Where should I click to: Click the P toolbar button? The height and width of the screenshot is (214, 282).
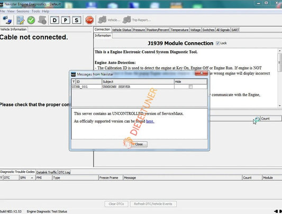(x=66, y=20)
